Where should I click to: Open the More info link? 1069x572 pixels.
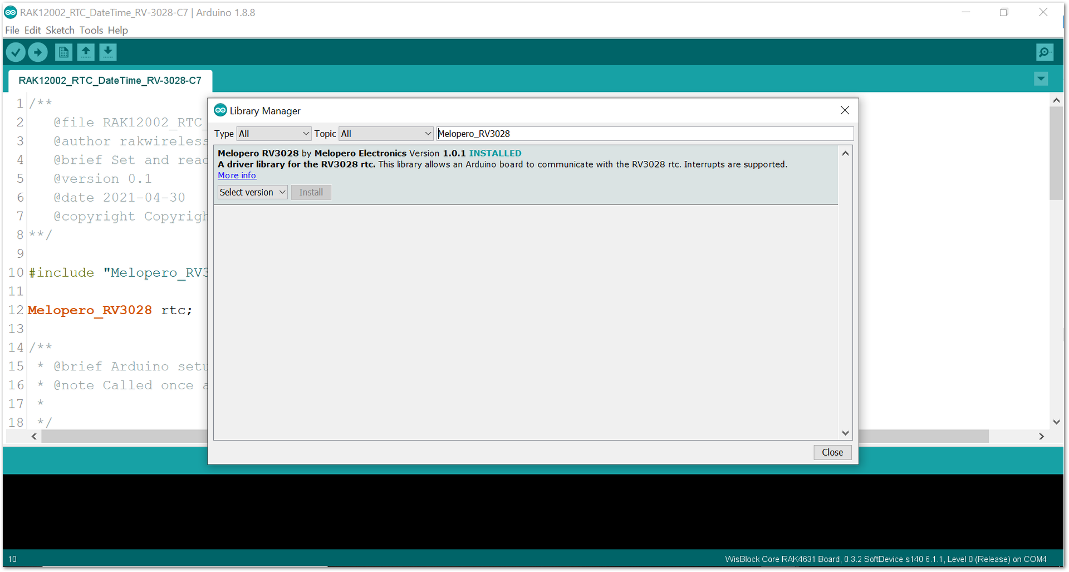point(237,175)
